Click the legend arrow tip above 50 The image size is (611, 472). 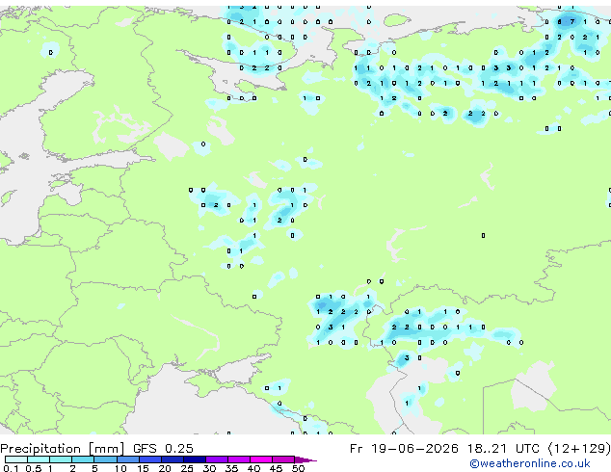point(305,459)
